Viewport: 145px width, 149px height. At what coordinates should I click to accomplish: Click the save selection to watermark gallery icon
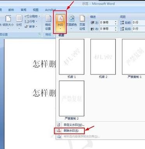[59, 136]
